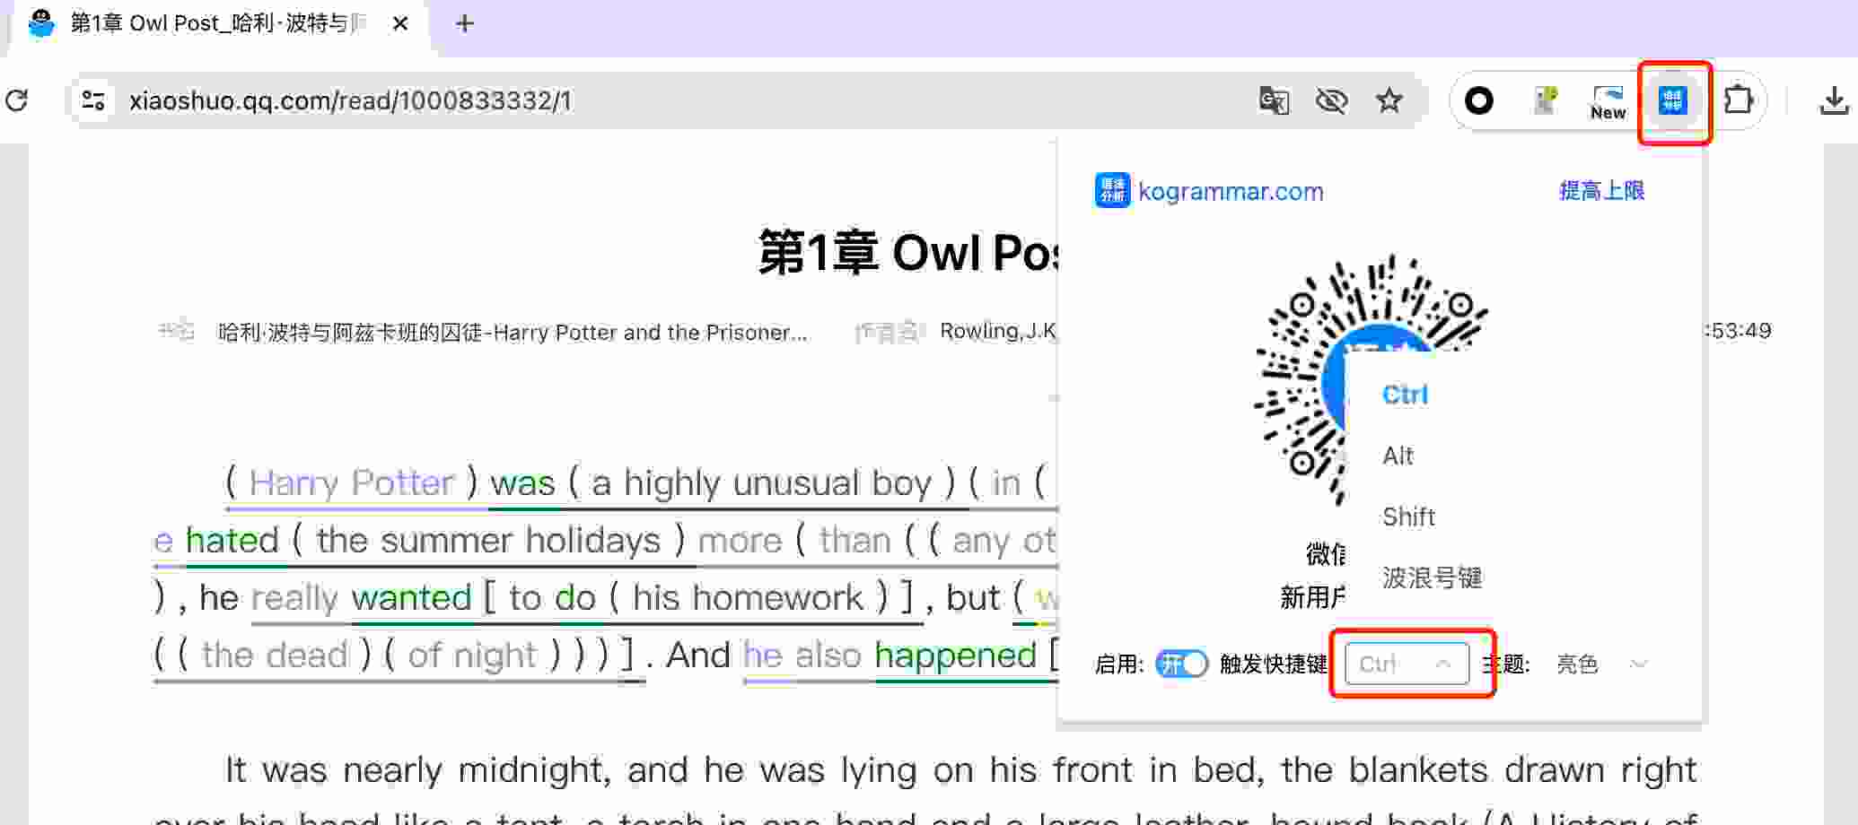The image size is (1858, 825).
Task: Click the word 'wanted' in the passage
Action: click(412, 597)
